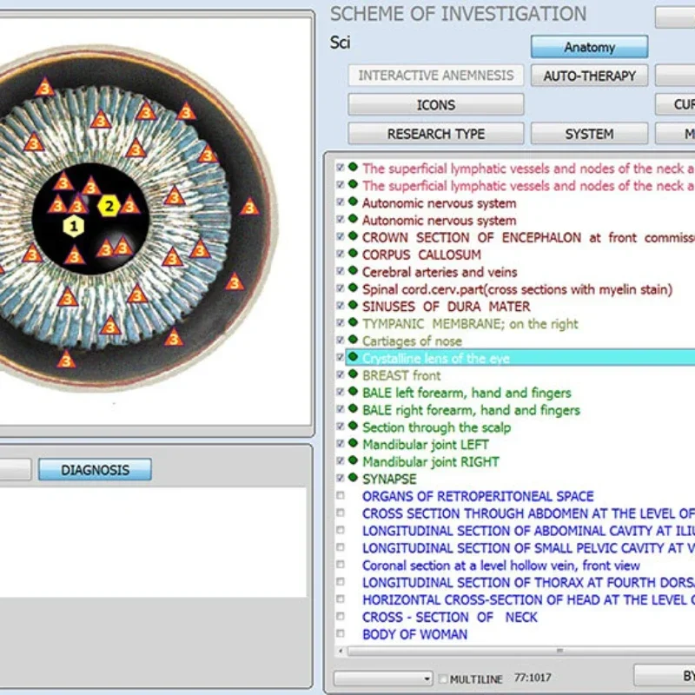Screen dimensions: 695x695
Task: Enable the MULTILINE checkbox
Action: point(443,678)
